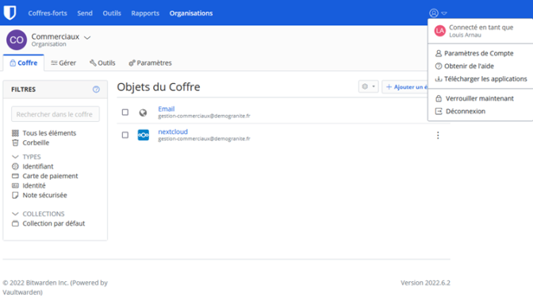Select Verrouiller maintenant menu entry

tap(481, 98)
